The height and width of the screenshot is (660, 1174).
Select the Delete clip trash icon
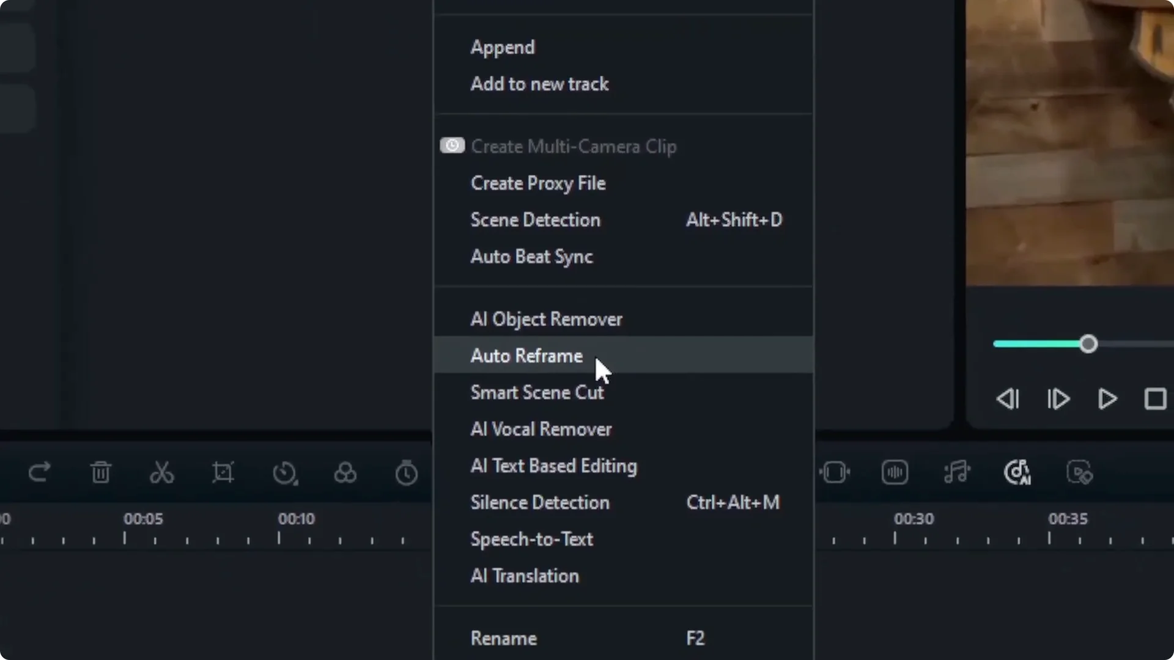101,472
